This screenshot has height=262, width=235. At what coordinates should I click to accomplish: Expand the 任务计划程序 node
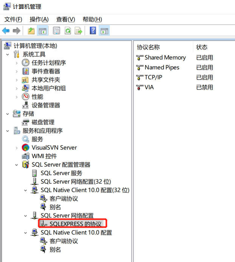[17, 63]
